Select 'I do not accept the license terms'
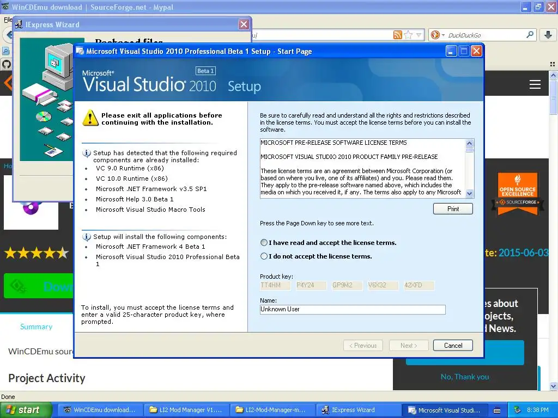The width and height of the screenshot is (558, 418). (264, 256)
